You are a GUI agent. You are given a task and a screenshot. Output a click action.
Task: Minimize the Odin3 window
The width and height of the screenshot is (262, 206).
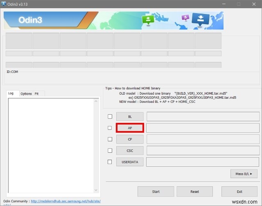[x=224, y=4]
